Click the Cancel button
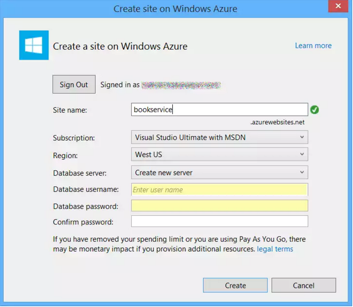 [x=304, y=285]
